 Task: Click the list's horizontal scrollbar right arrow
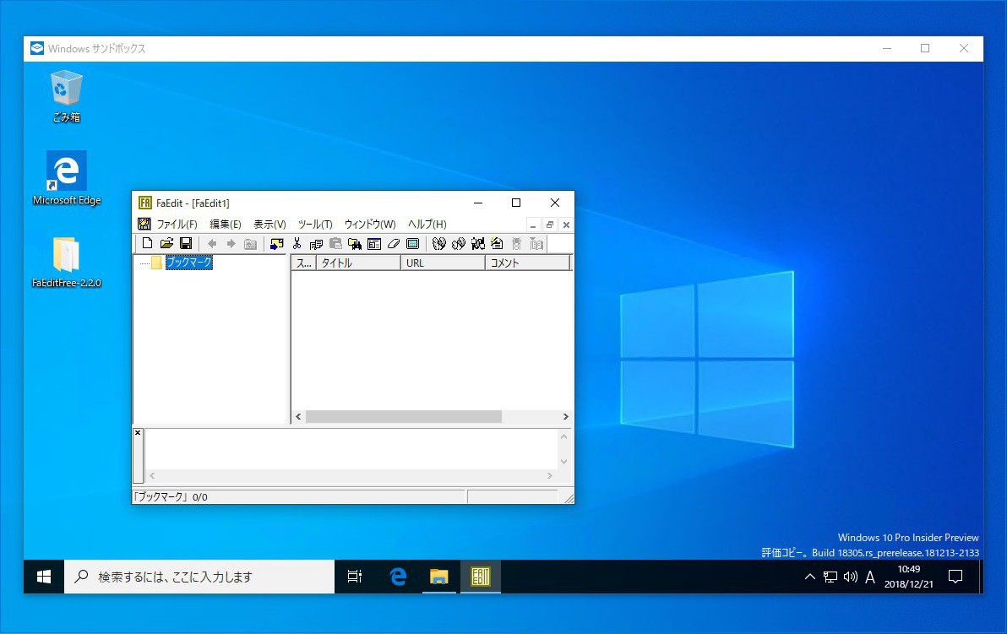point(565,417)
